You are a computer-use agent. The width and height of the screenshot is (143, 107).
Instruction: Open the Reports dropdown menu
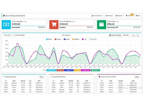(120, 16)
